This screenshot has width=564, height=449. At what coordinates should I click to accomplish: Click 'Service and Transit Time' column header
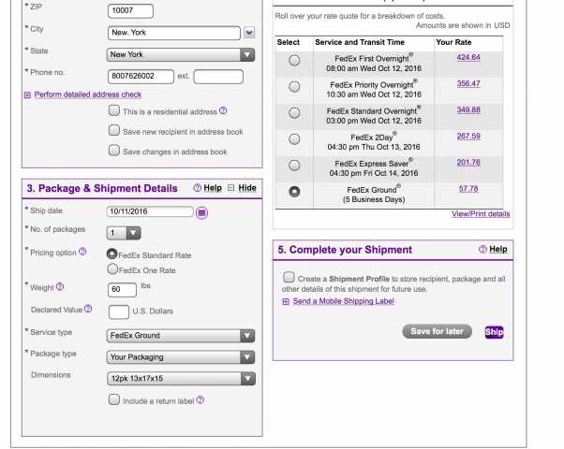360,42
